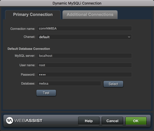154x131 pixels.
Task: Switch to the Additional Connections tab
Action: tap(90, 14)
